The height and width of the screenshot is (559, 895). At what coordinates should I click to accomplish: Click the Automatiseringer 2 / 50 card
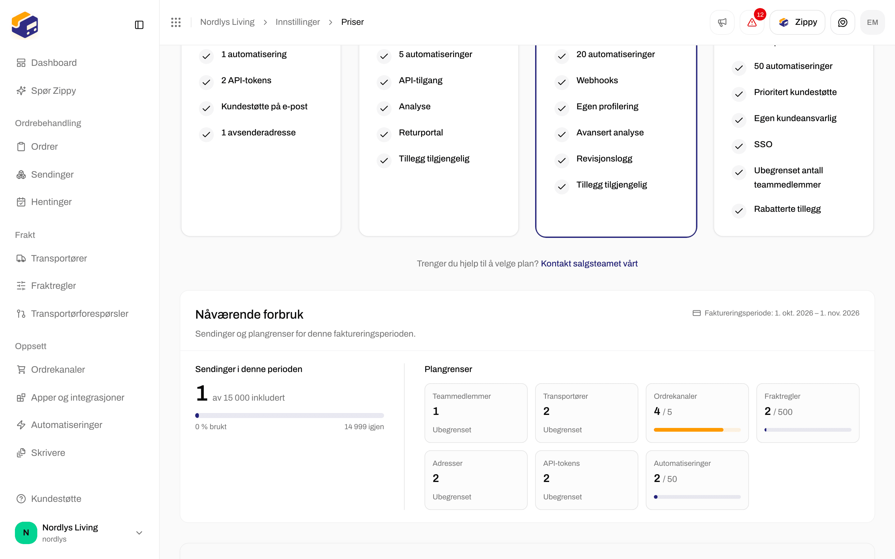[x=697, y=480]
